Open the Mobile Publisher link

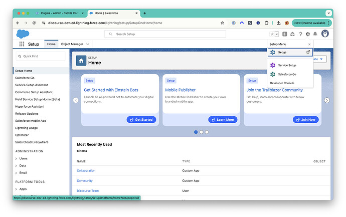tap(181, 90)
